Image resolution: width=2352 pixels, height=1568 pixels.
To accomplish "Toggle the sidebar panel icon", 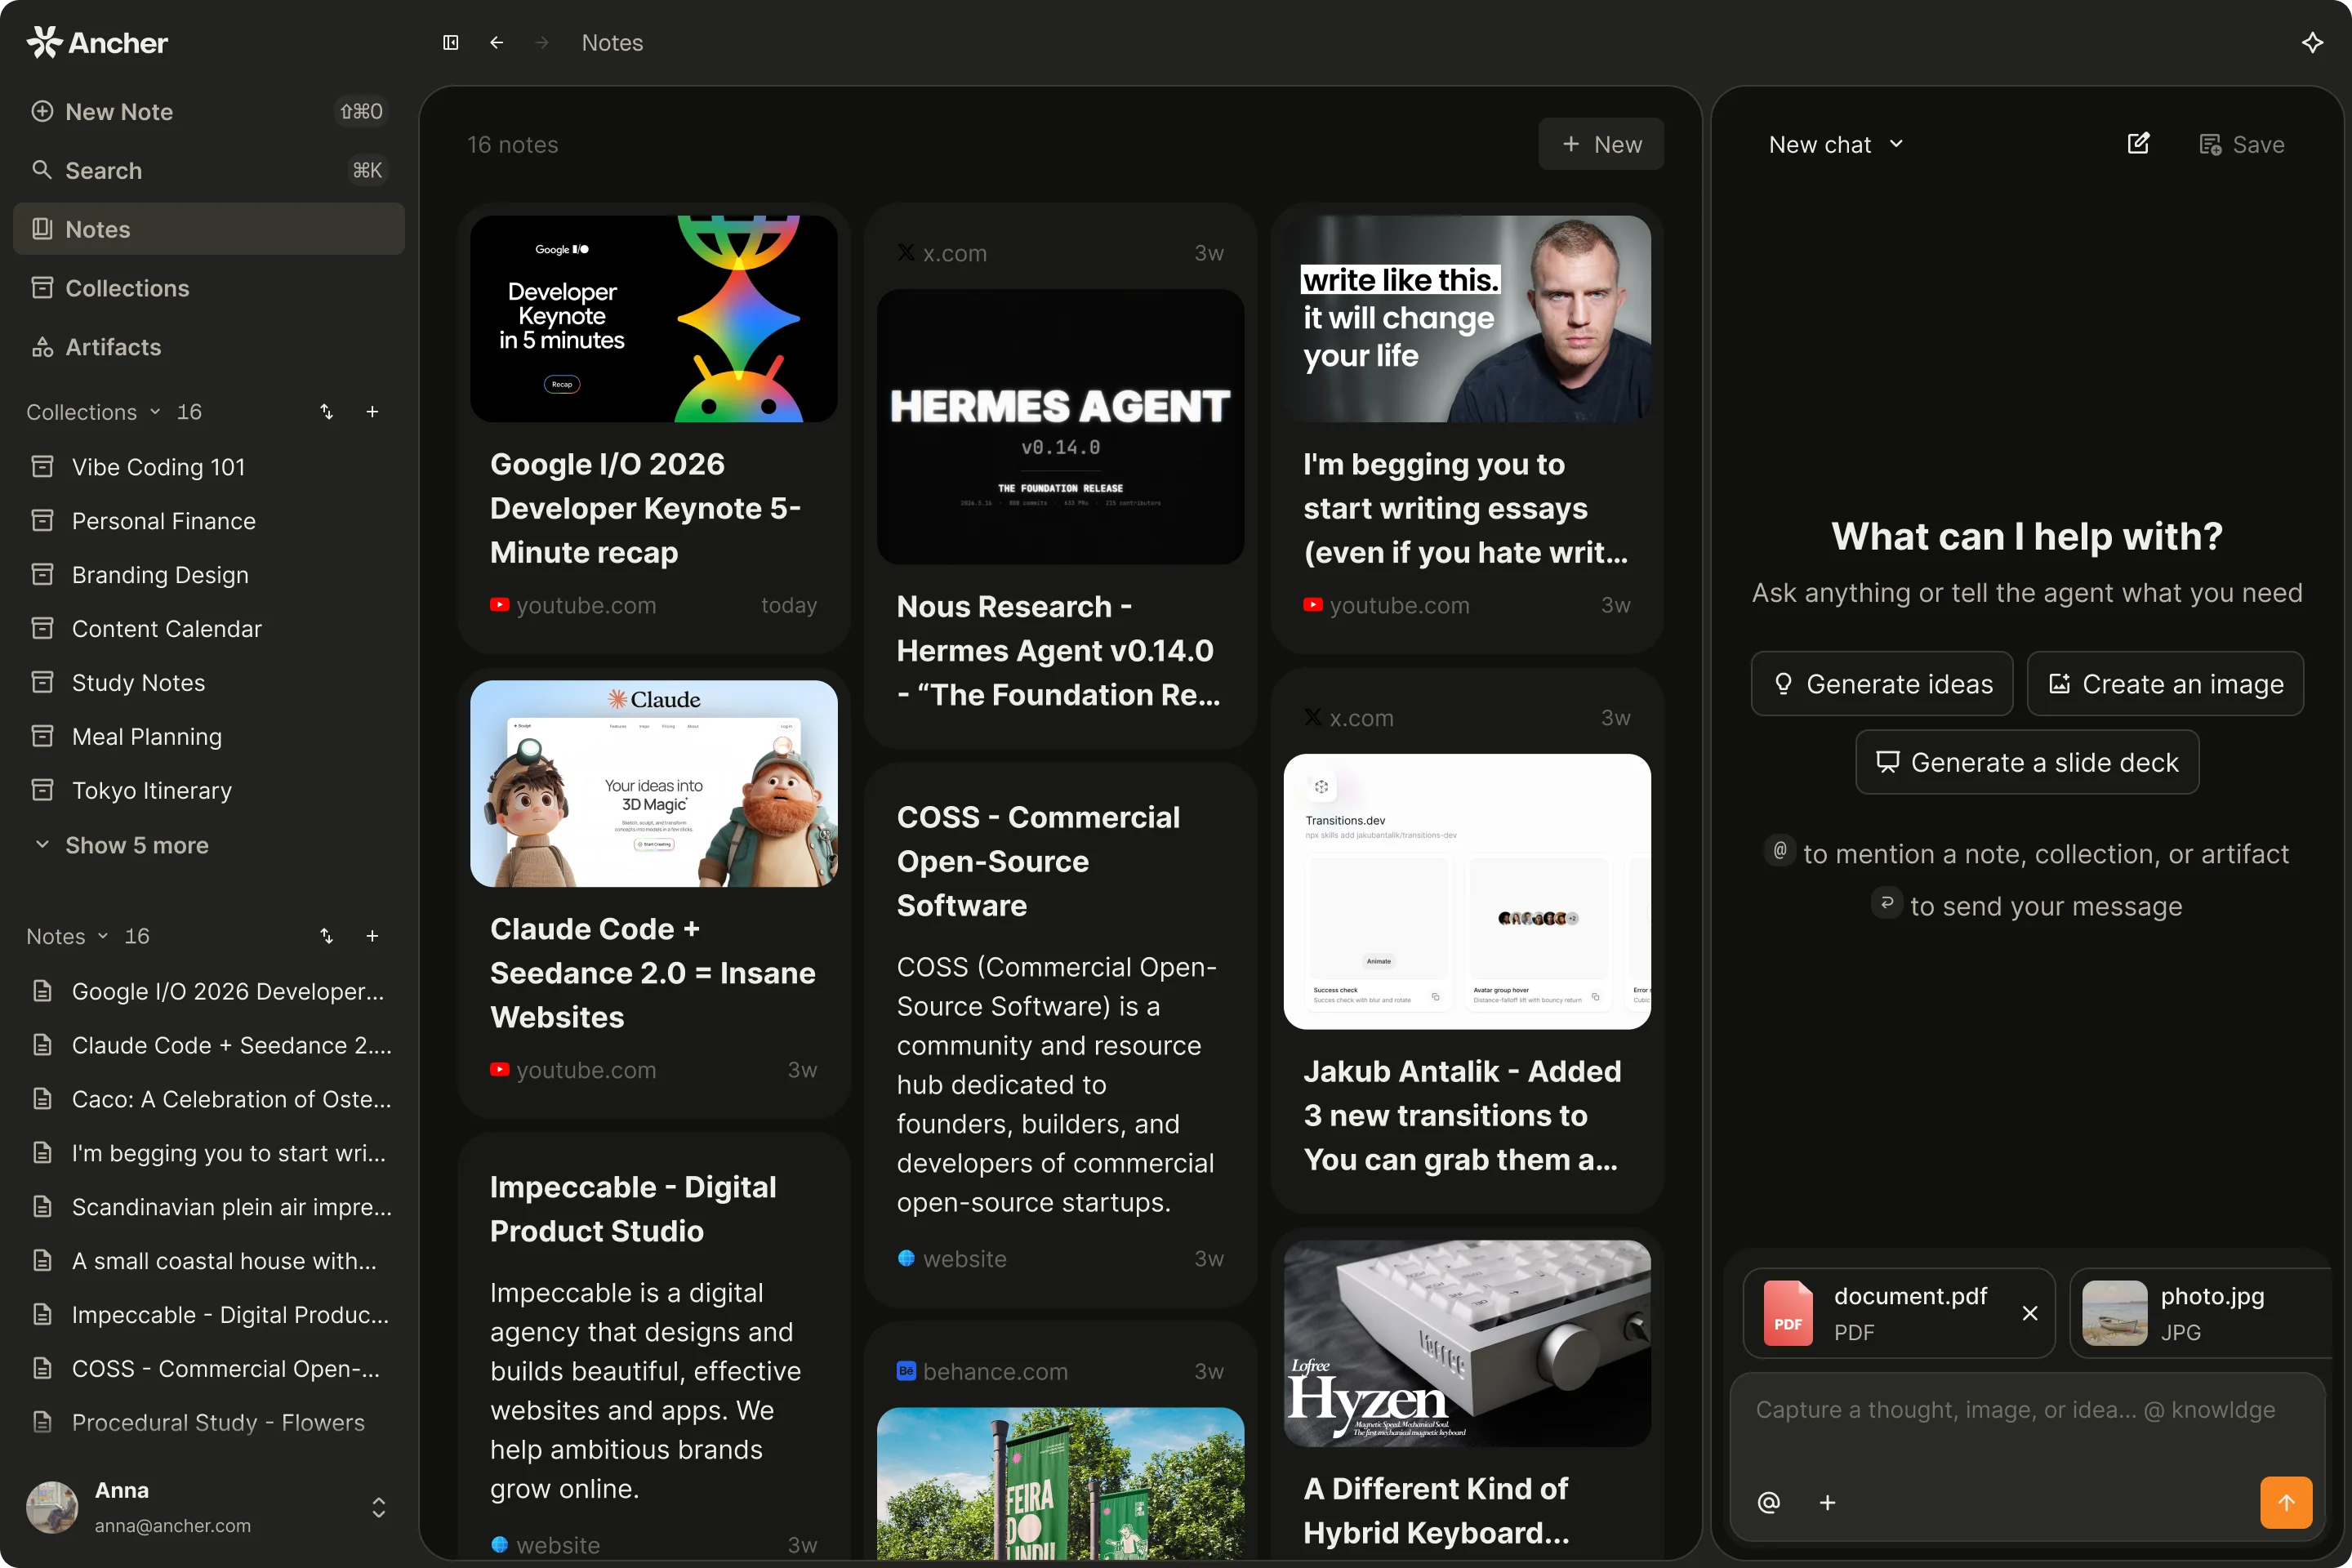I will coord(451,43).
